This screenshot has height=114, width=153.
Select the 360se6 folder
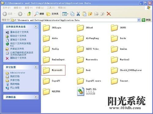tap(85, 28)
